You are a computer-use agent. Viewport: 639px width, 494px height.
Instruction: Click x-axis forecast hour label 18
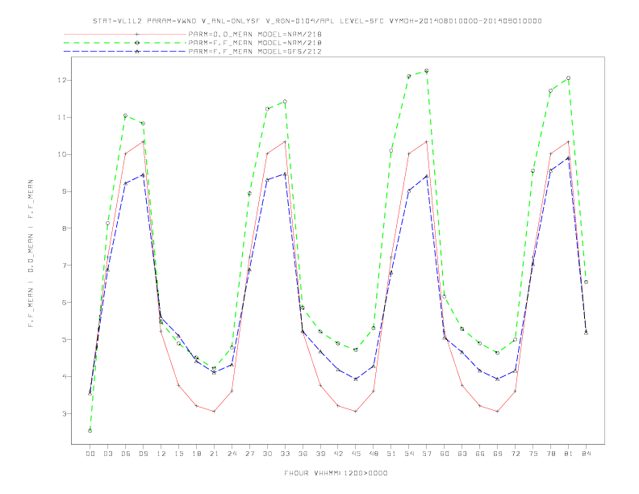point(196,454)
